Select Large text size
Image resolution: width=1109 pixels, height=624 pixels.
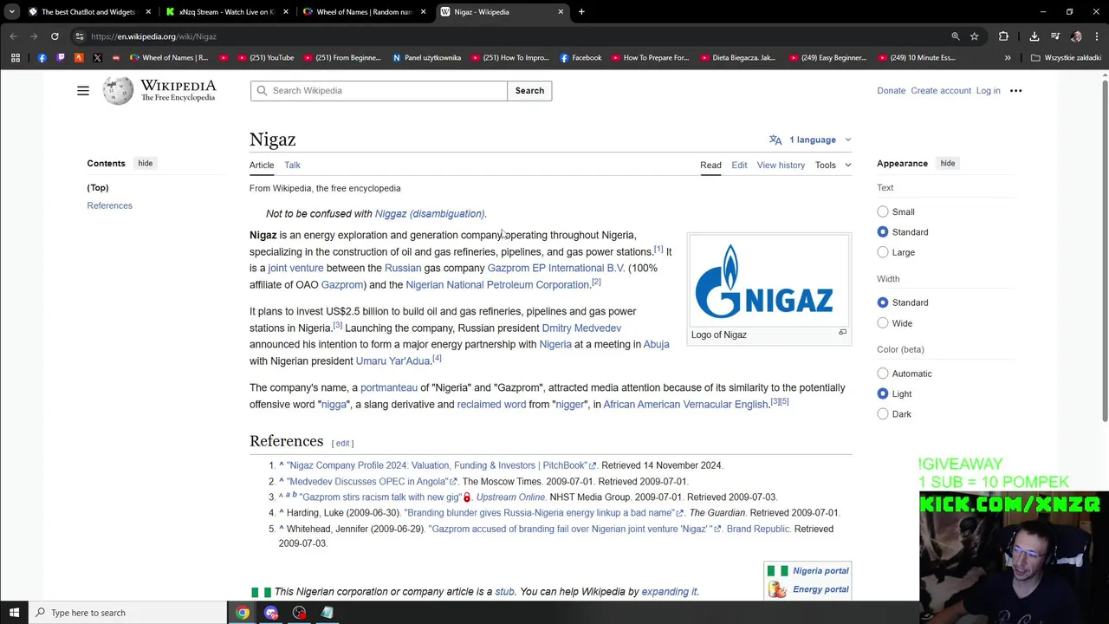(882, 252)
